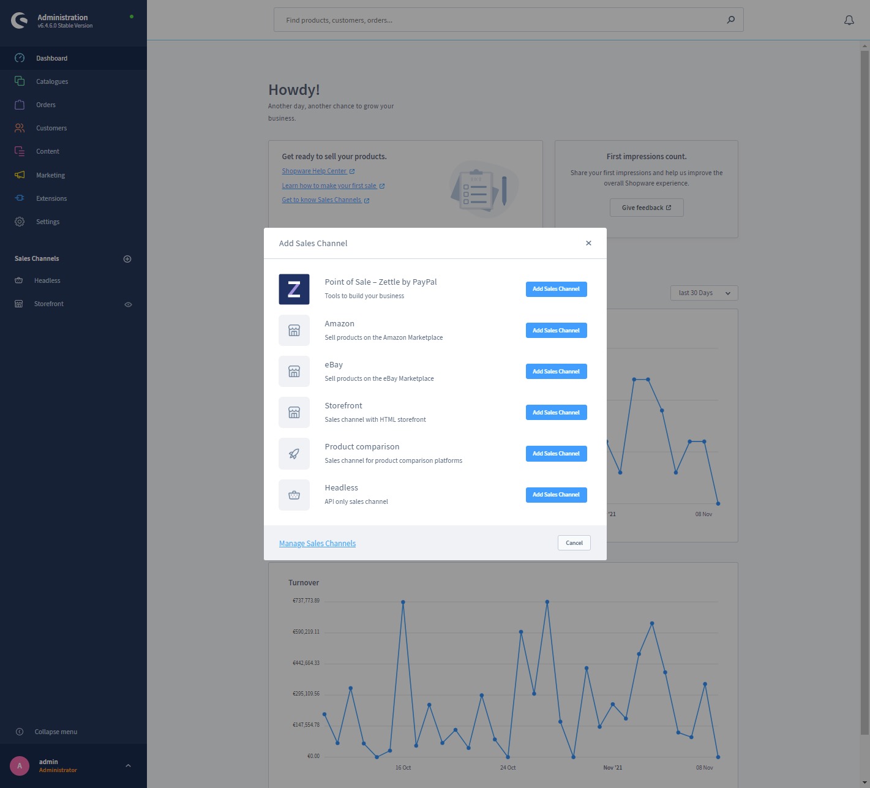Open Shopware Help Center link
Screen dimensions: 870x788
click(x=318, y=171)
